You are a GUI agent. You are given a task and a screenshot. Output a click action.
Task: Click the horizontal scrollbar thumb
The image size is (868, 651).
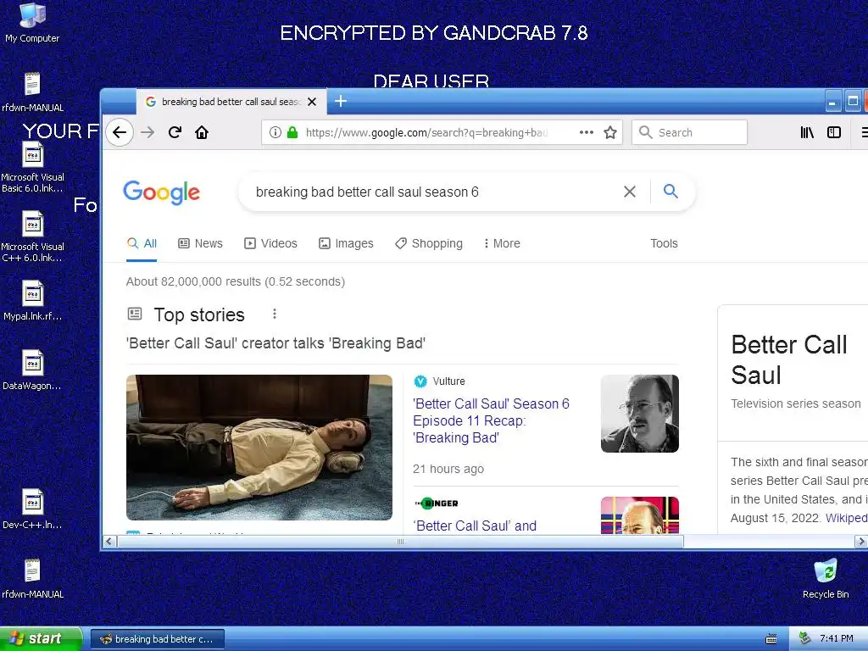400,542
